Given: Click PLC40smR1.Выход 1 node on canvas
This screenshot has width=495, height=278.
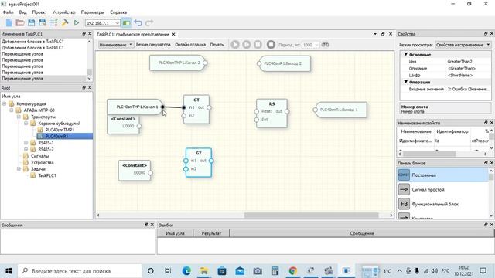Looking at the screenshot, I should point(340,110).
